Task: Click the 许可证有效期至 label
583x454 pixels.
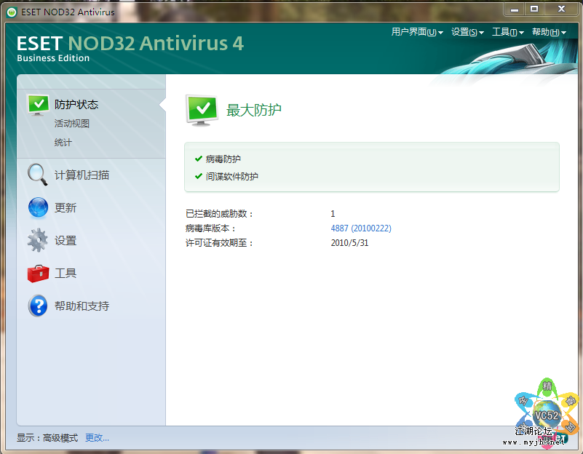Action: click(219, 243)
